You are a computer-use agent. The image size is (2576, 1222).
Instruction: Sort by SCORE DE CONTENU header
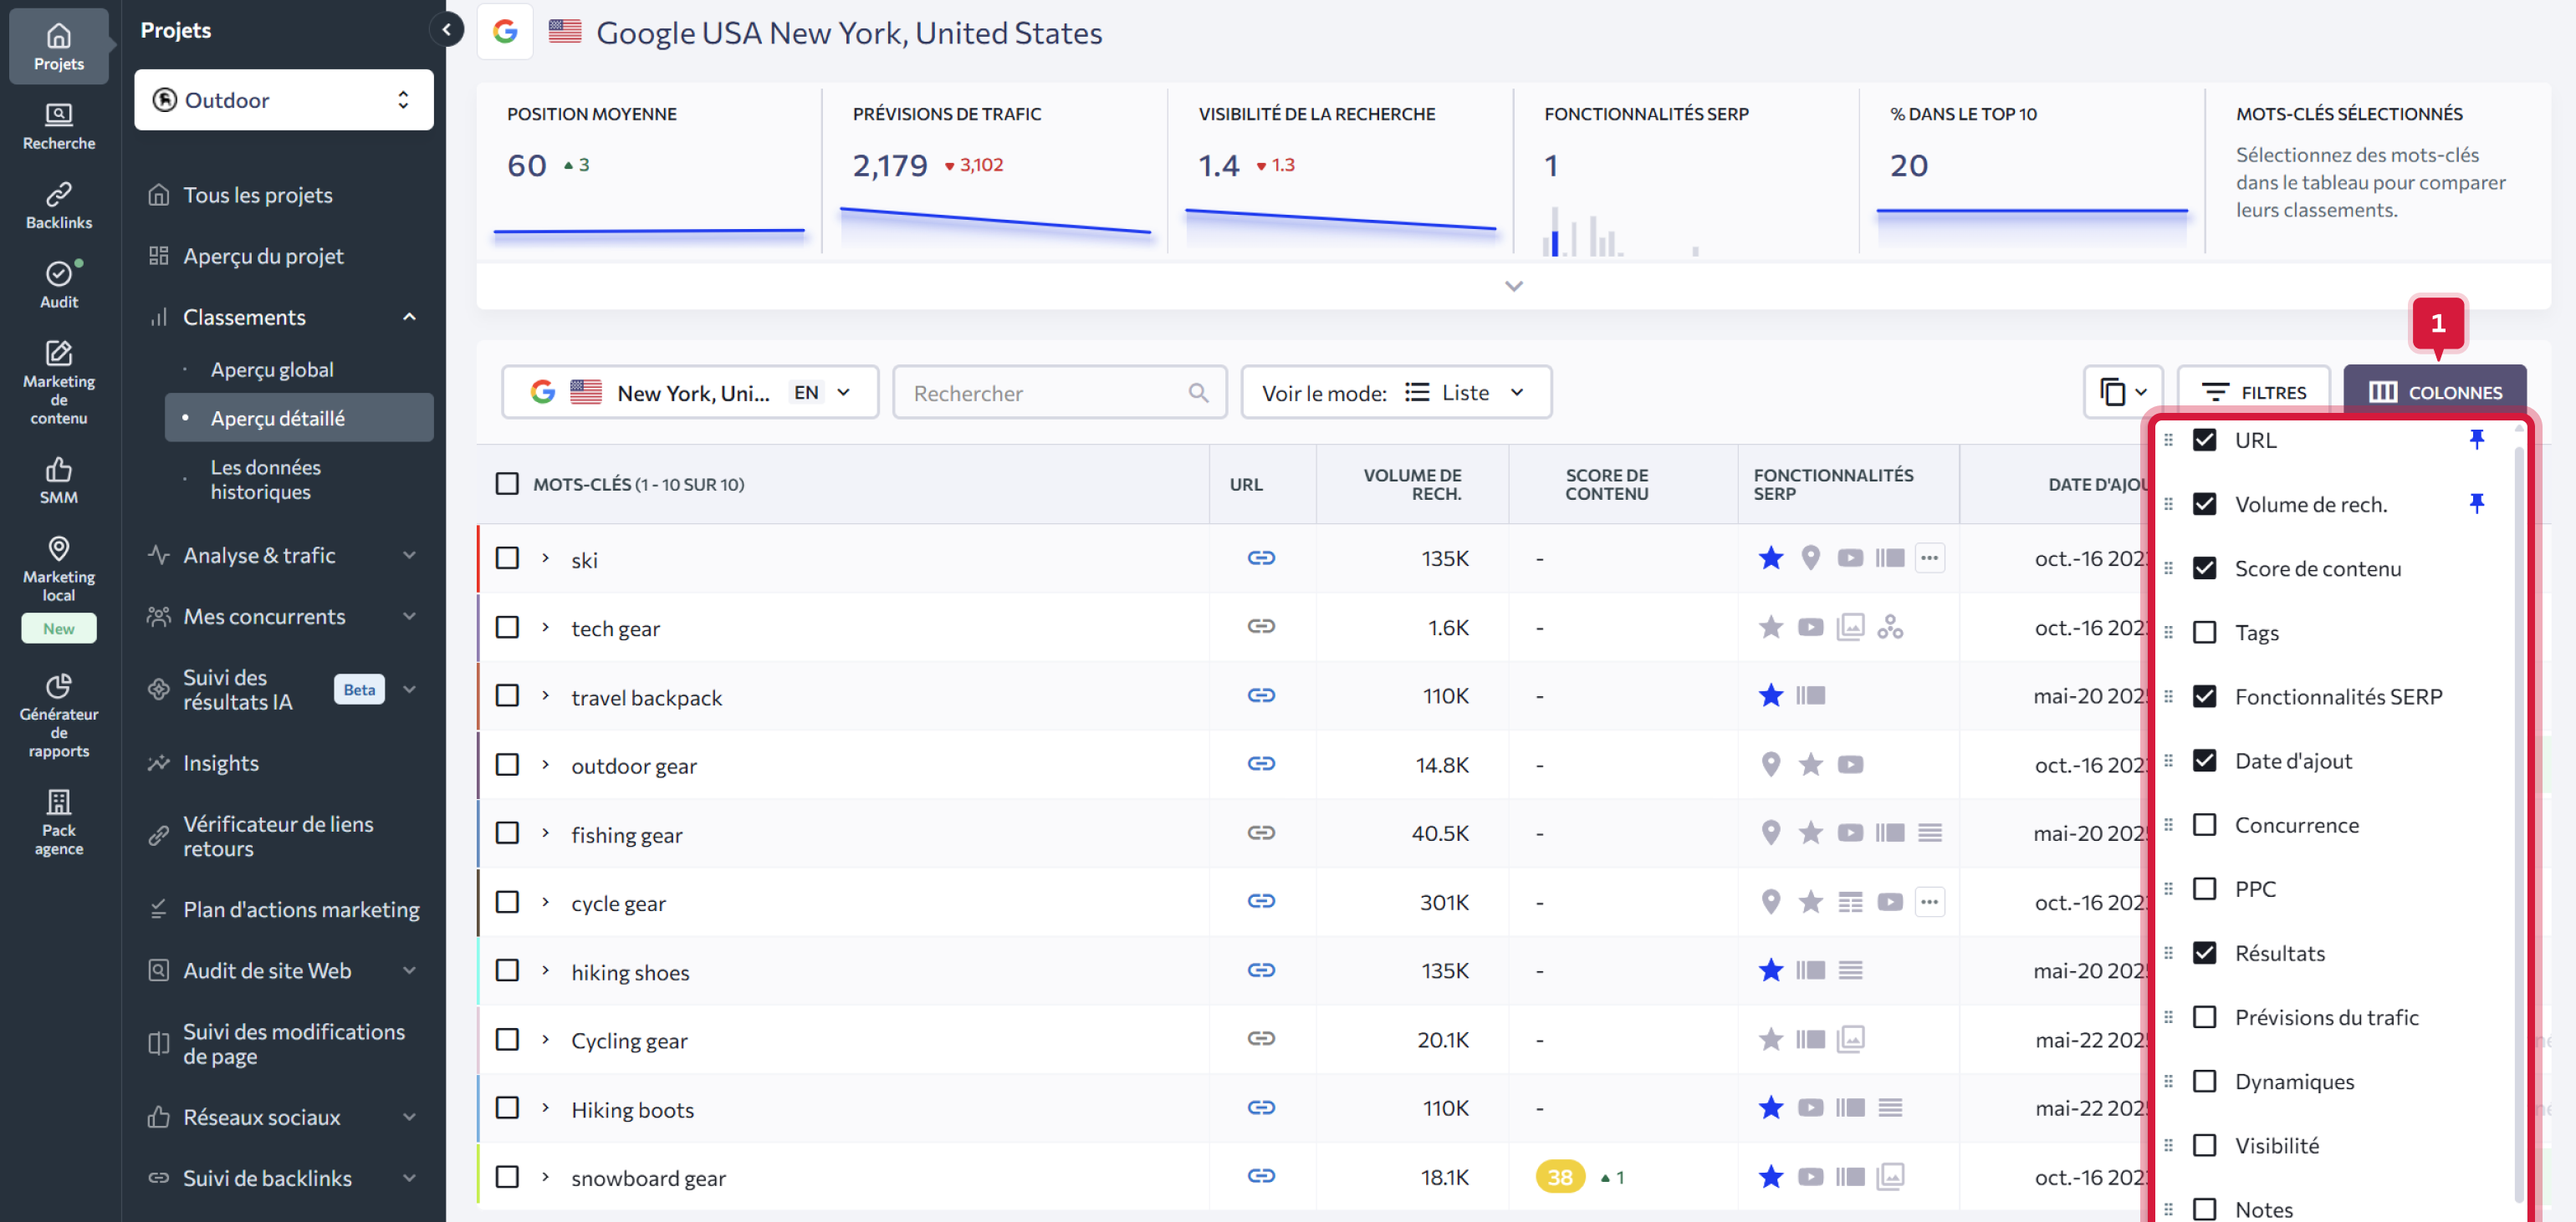pyautogui.click(x=1606, y=484)
